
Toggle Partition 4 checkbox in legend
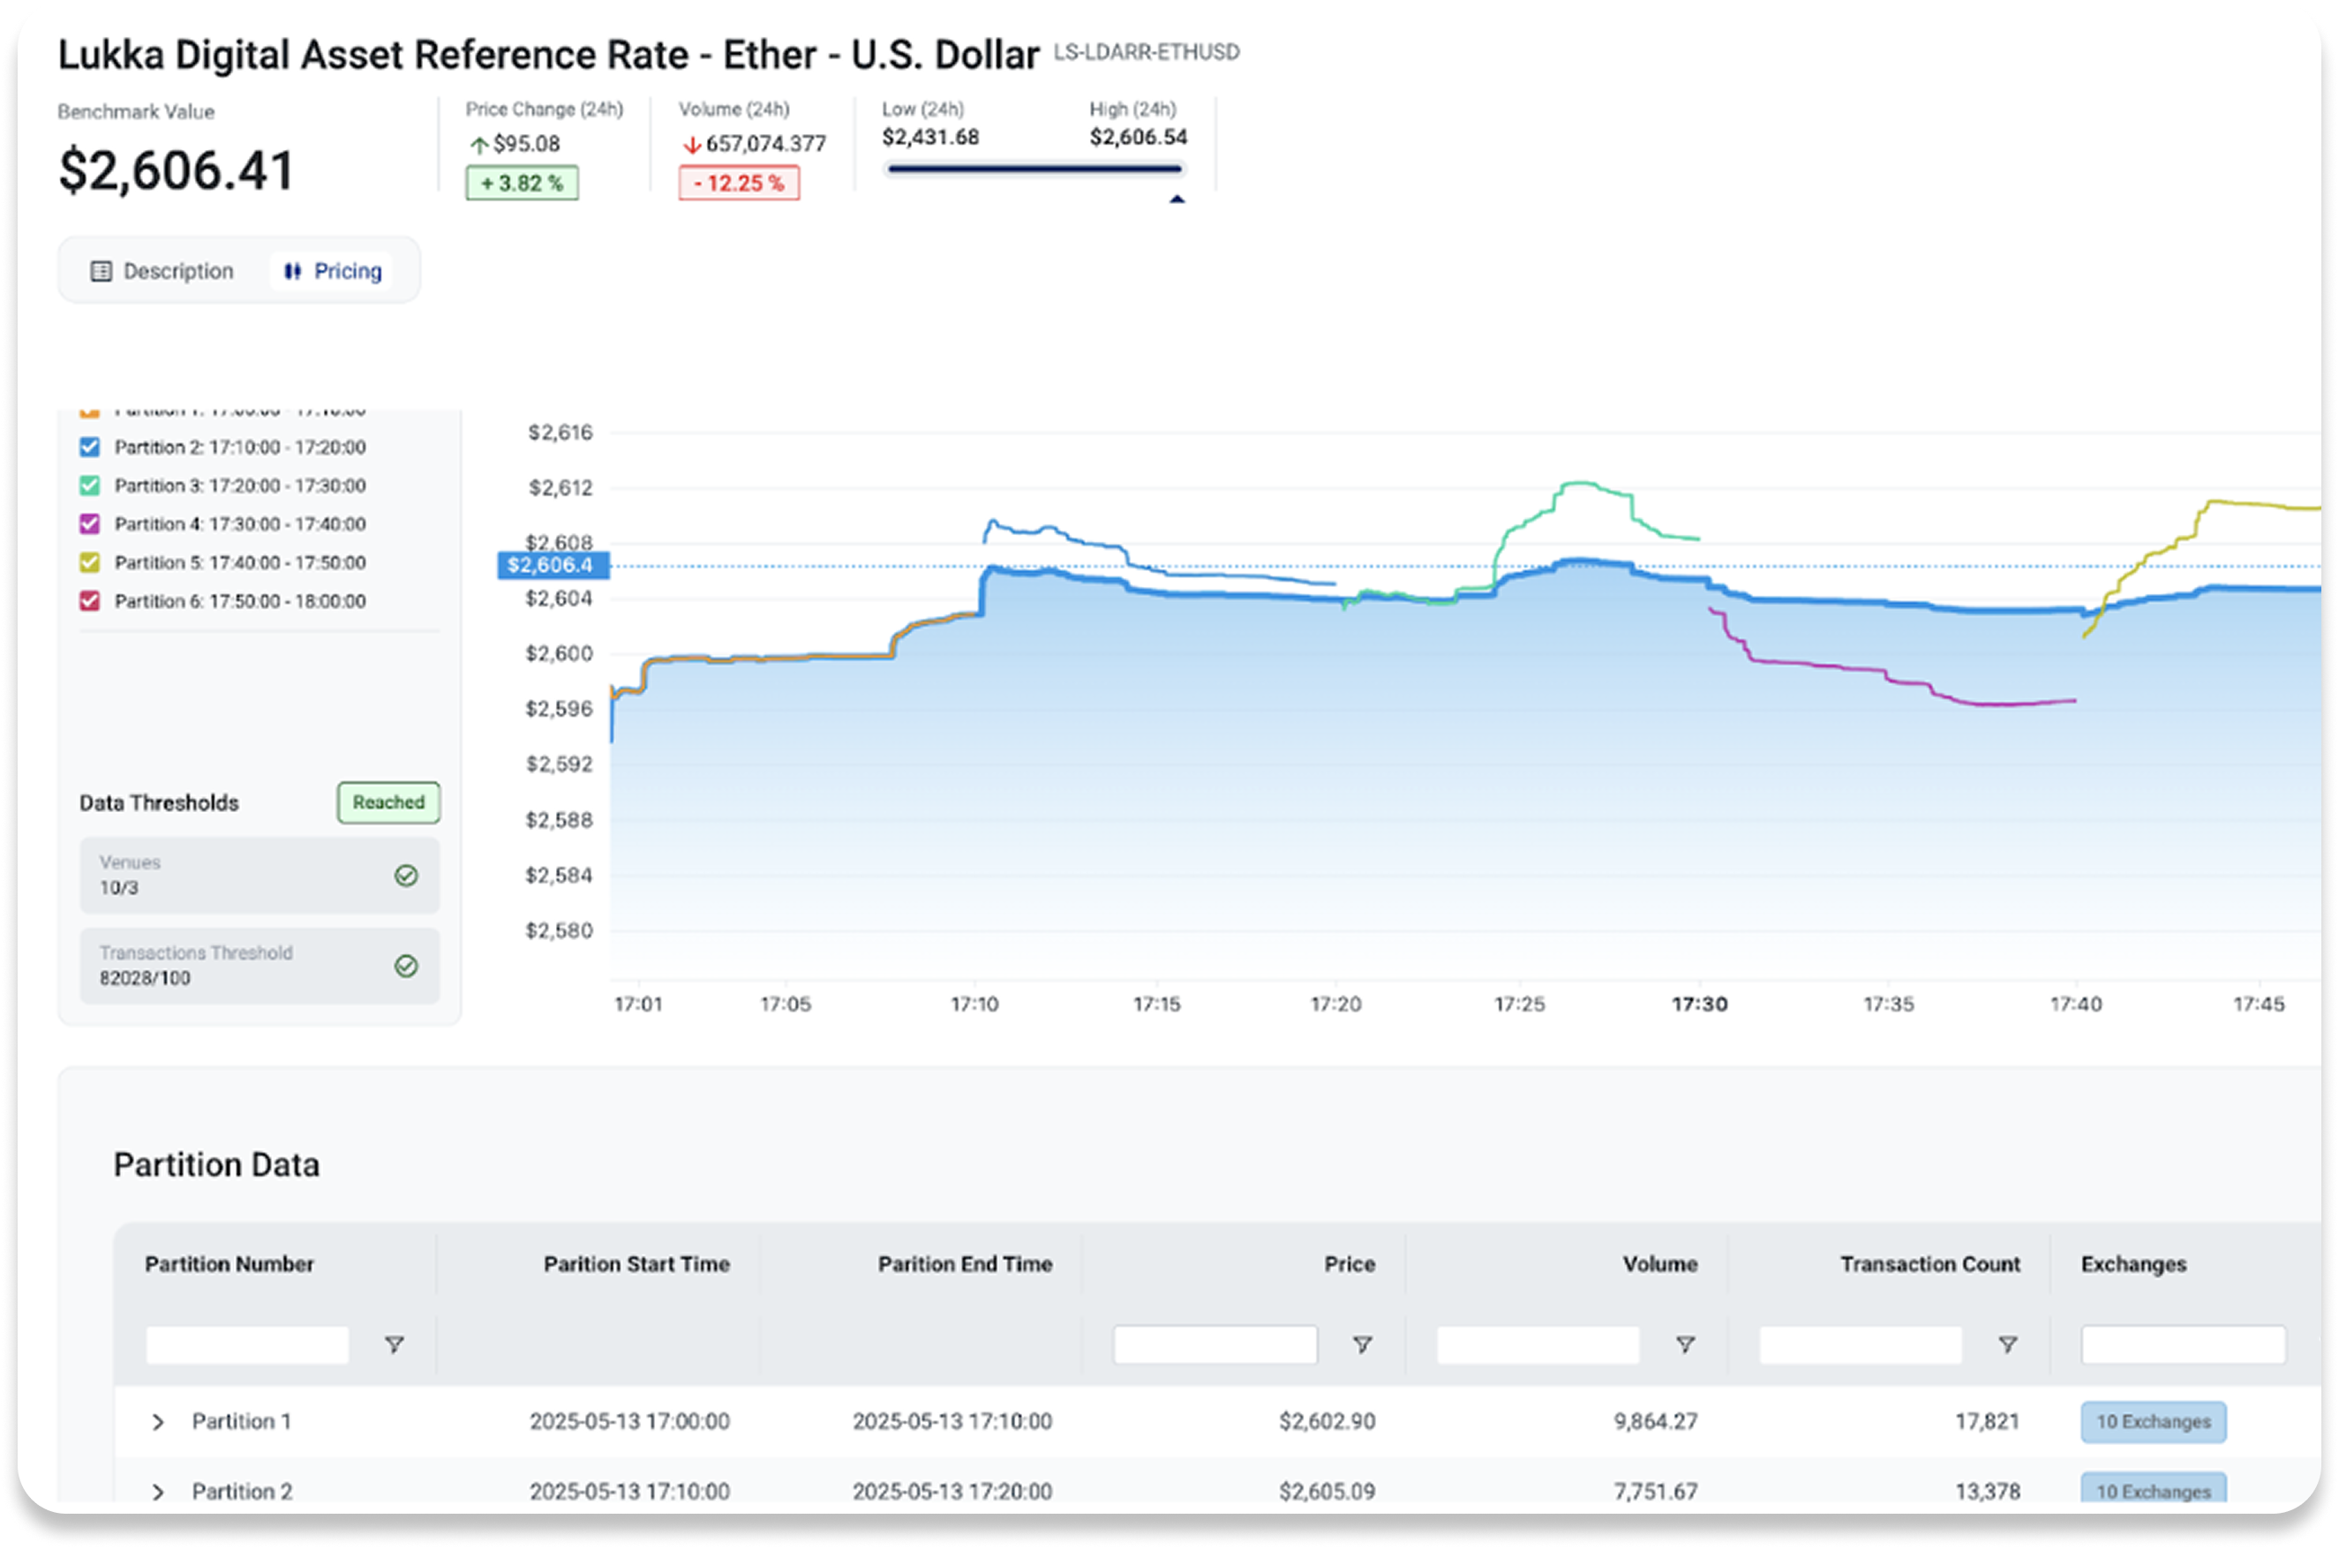point(90,523)
